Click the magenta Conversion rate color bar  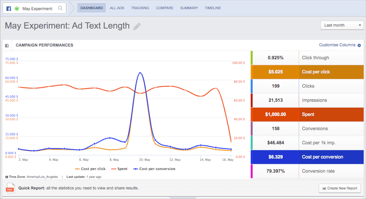point(251,171)
